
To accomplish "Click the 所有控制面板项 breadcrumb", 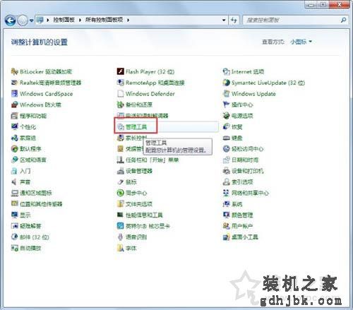I will coord(104,20).
